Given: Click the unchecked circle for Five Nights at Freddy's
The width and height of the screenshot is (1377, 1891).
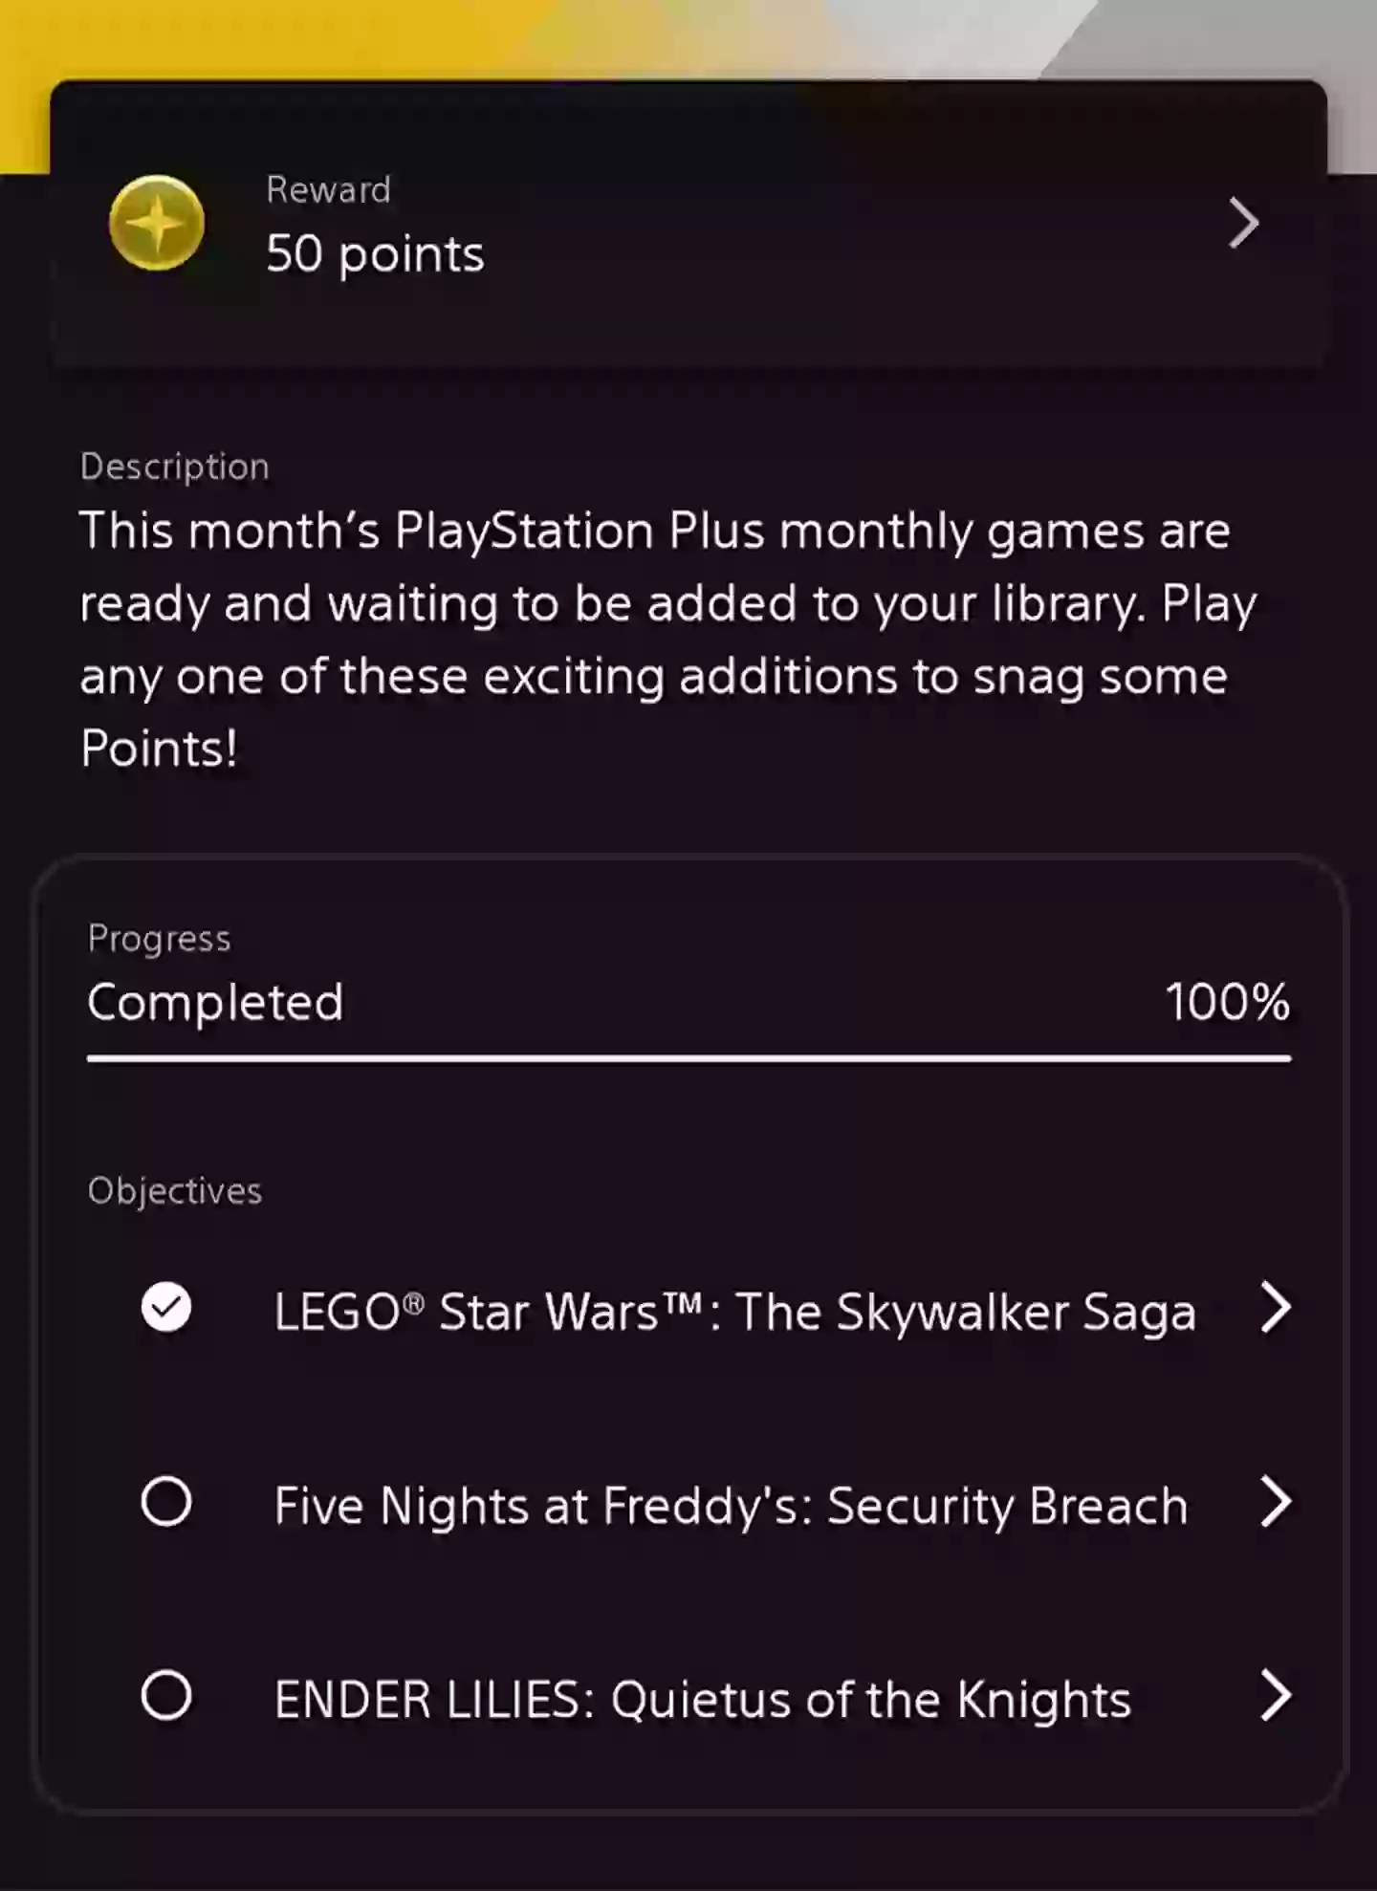Looking at the screenshot, I should point(166,1502).
